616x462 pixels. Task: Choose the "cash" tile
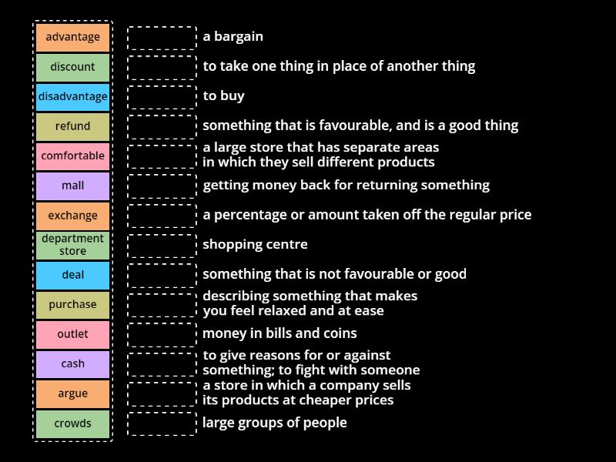(x=72, y=363)
